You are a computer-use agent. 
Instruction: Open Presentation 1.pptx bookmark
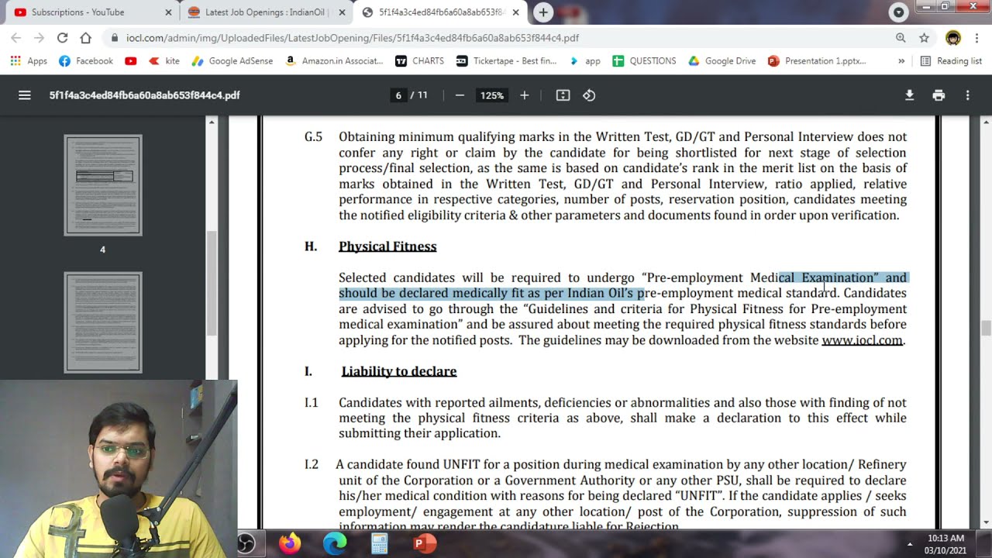pos(817,60)
